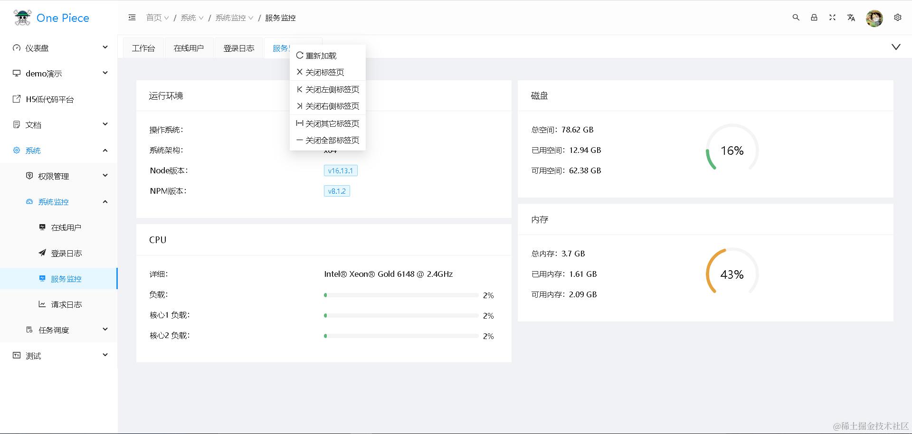
Task: Select 关闭全部标签页 in context menu
Action: (328, 140)
